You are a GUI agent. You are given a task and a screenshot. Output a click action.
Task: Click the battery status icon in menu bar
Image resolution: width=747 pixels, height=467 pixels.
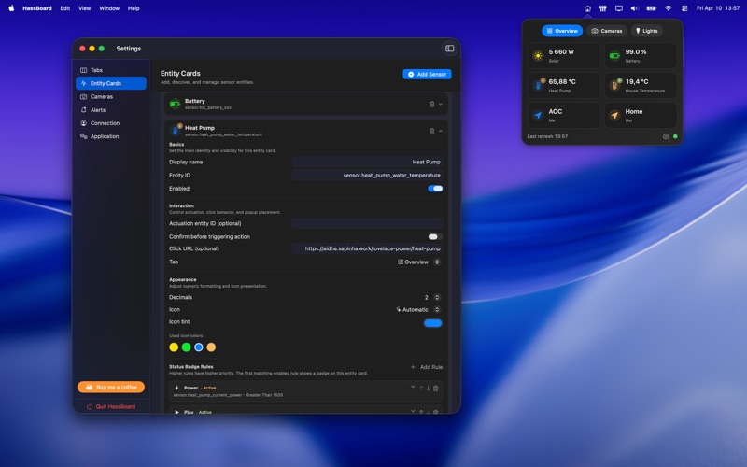(x=651, y=8)
